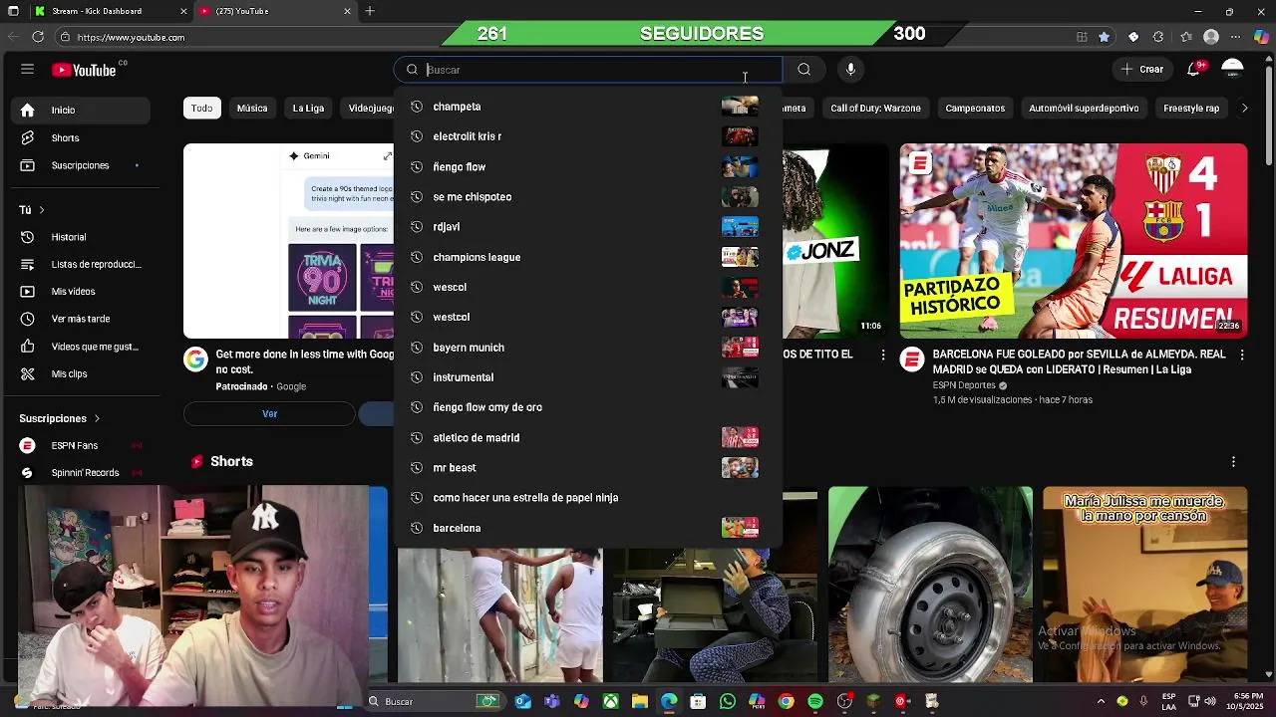Open Inicio in the sidebar
The height and width of the screenshot is (717, 1276).
click(x=80, y=110)
